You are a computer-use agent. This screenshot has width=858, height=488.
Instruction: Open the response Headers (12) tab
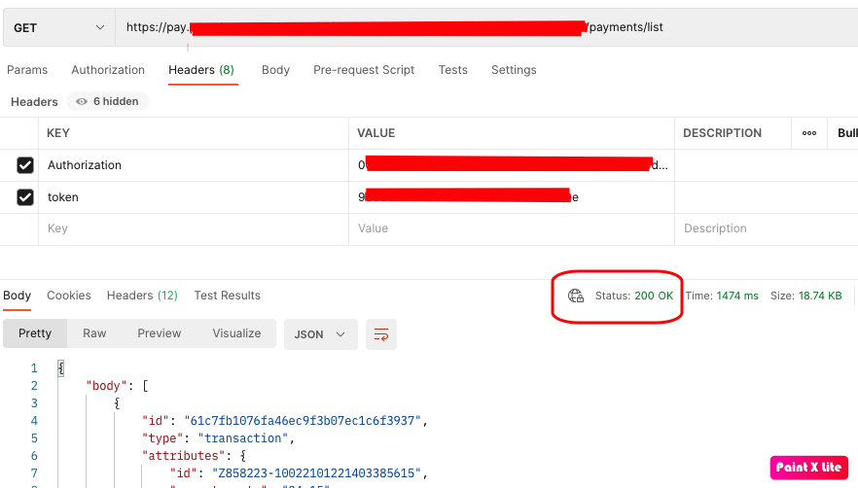tap(142, 296)
